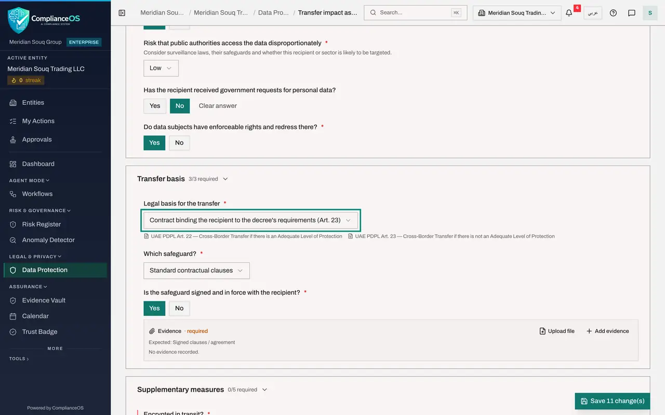Open the Approvals page
This screenshot has width=665, height=415.
click(55, 140)
